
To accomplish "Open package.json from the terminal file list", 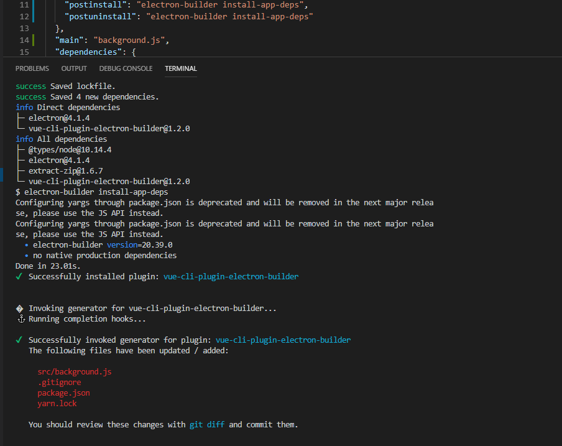I will tap(63, 393).
